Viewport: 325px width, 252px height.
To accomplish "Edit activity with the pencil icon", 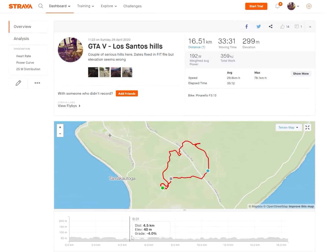I will 18,83.
